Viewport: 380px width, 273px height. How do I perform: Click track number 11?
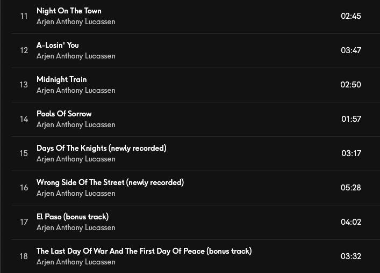[x=24, y=16]
